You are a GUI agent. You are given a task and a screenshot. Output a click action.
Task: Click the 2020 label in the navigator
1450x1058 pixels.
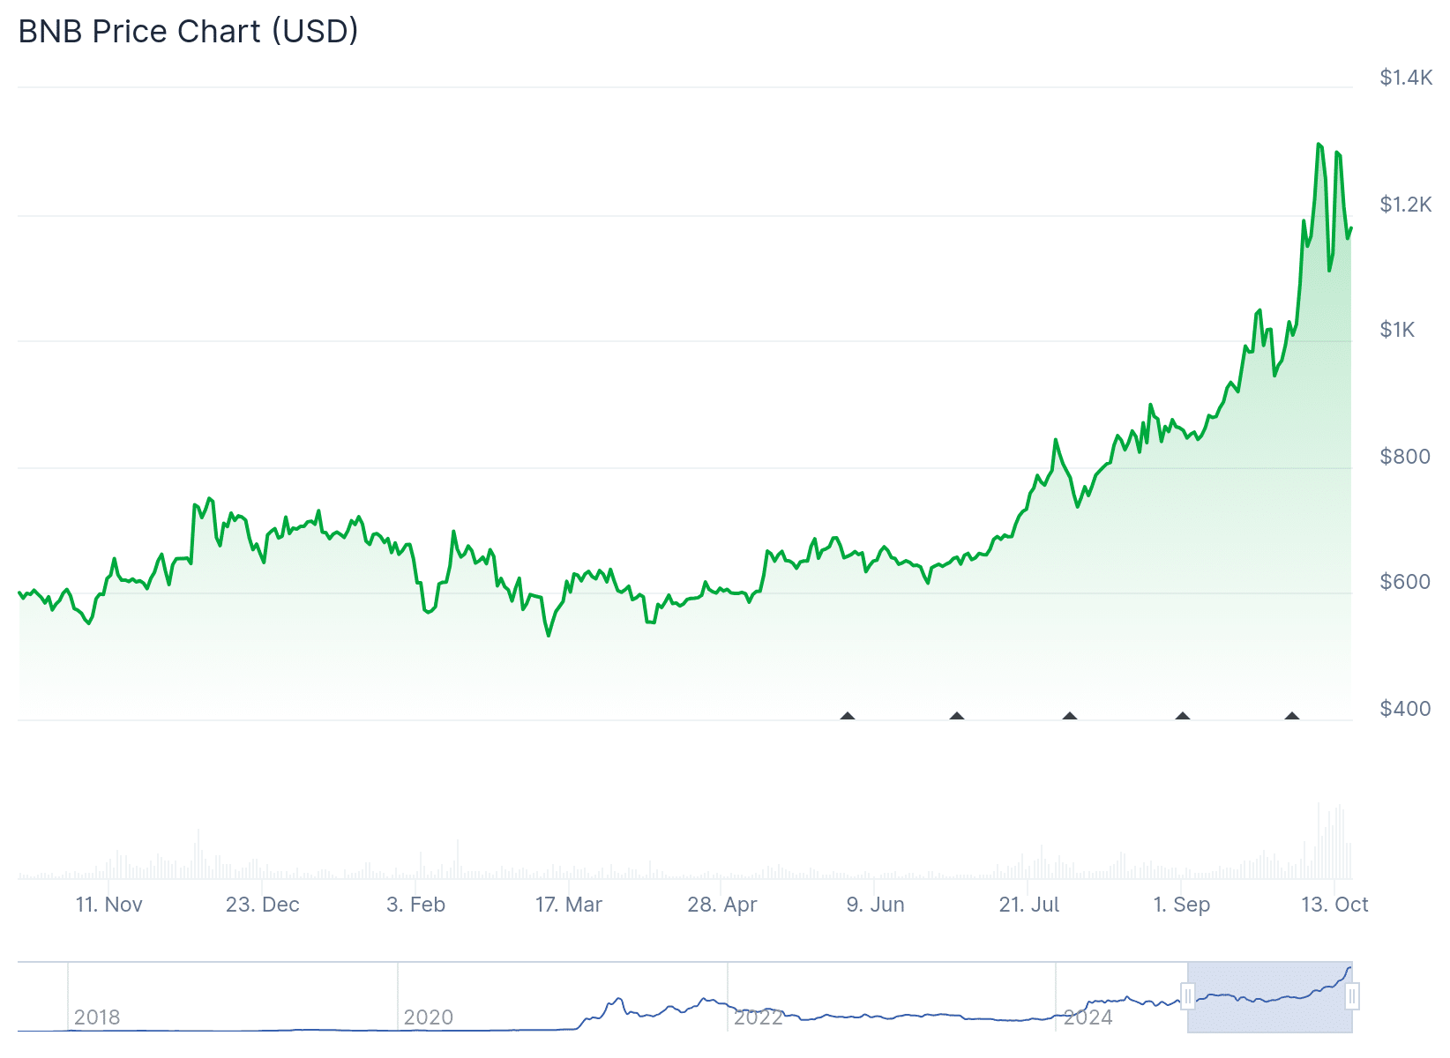click(429, 1017)
